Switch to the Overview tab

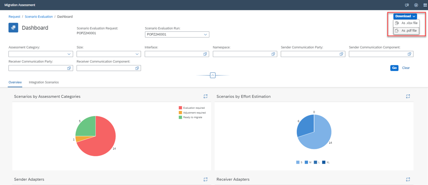point(15,82)
